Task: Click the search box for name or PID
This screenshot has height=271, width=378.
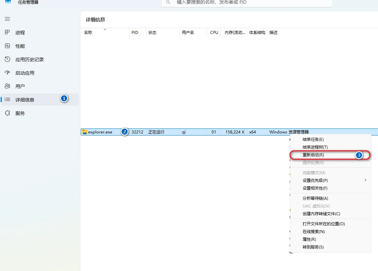Action: [x=249, y=2]
